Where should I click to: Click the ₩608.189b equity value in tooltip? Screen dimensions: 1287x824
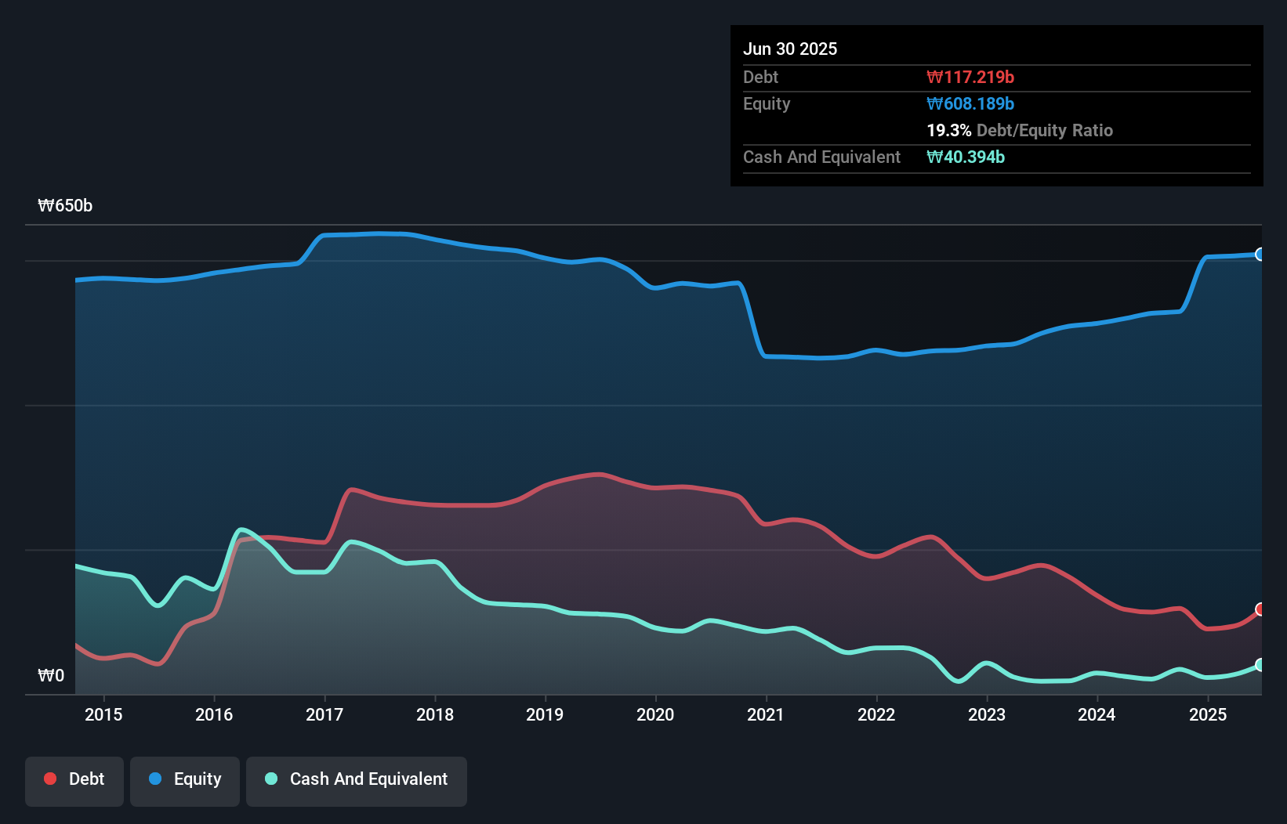tap(970, 104)
